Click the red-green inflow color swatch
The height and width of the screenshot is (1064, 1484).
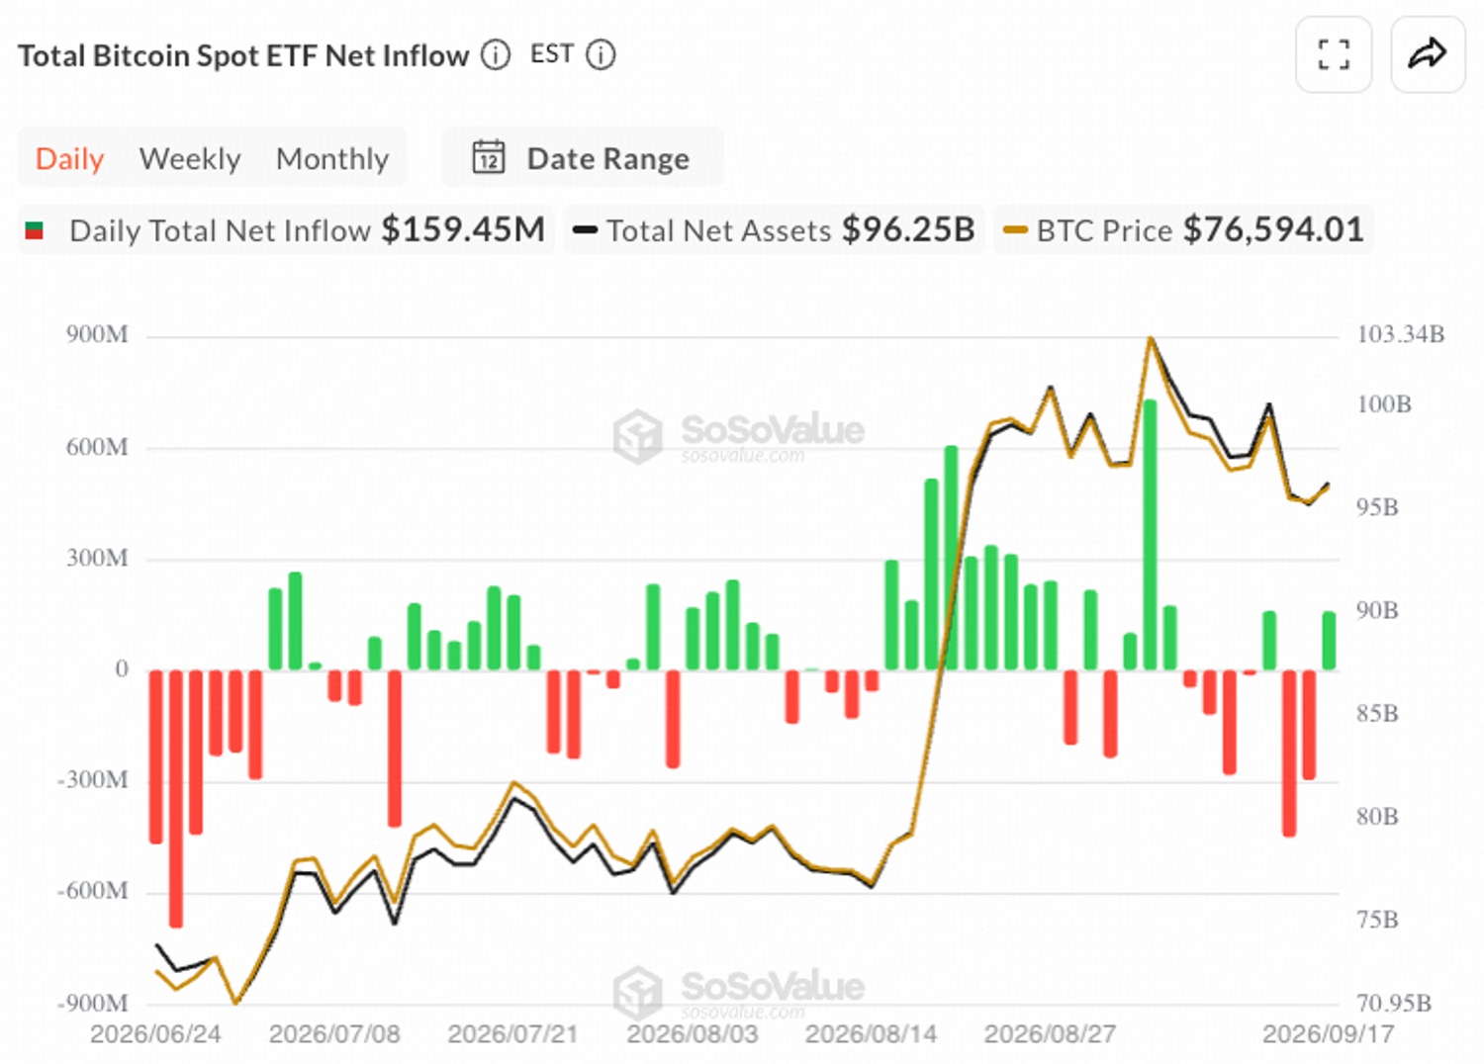click(34, 231)
